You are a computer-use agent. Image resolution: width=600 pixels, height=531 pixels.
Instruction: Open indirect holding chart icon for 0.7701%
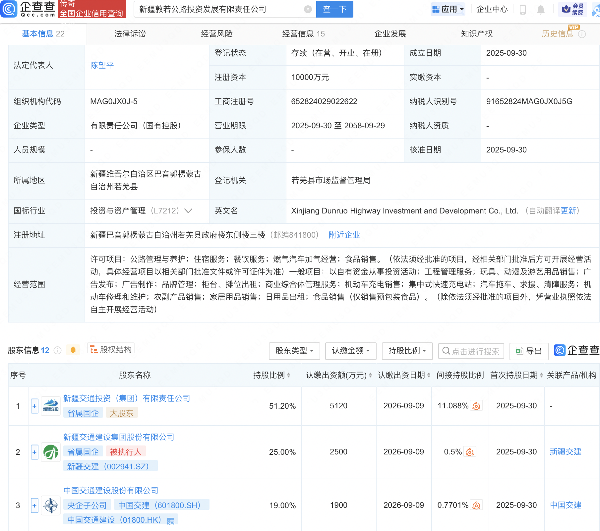pyautogui.click(x=476, y=505)
